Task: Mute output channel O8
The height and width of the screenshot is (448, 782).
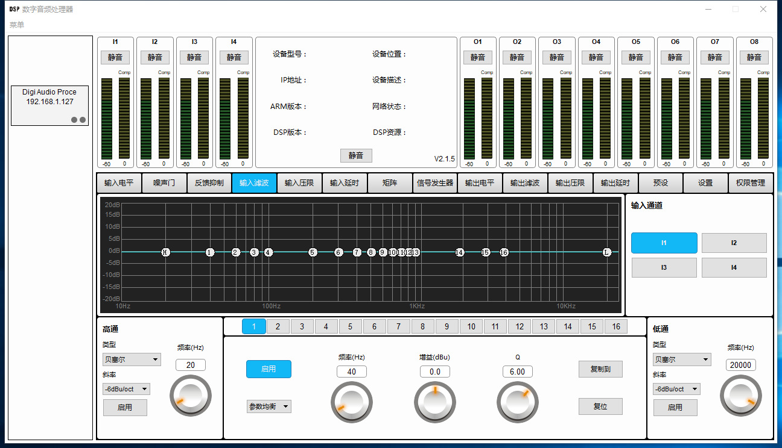Action: pyautogui.click(x=754, y=57)
